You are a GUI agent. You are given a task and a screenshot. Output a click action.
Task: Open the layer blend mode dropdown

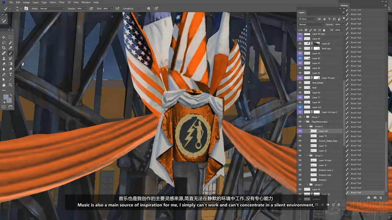coord(311,24)
